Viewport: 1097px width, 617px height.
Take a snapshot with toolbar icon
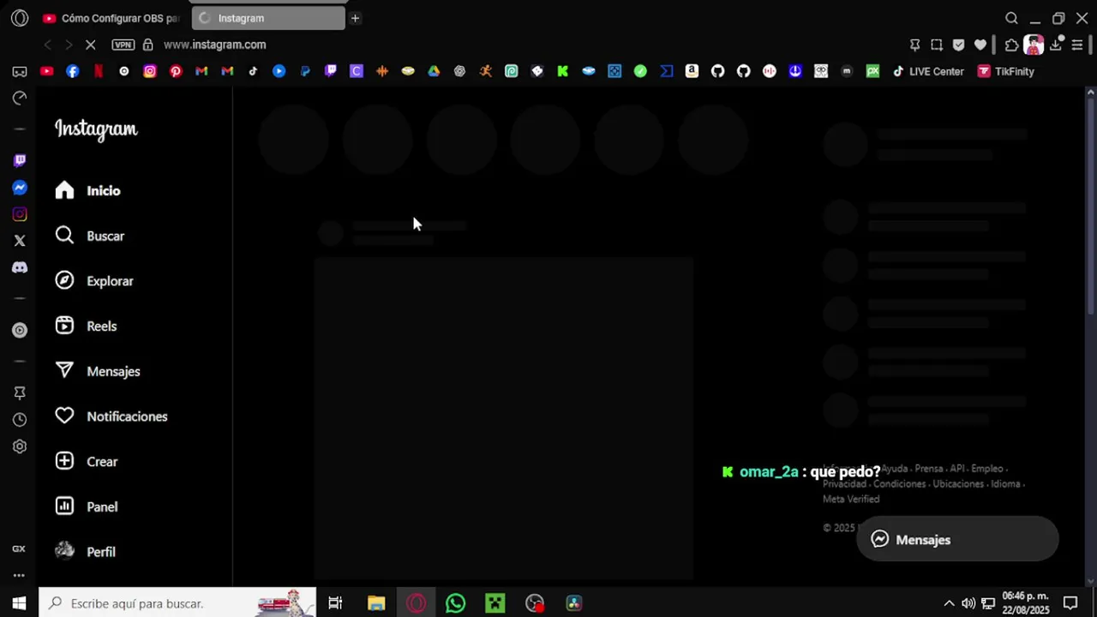click(x=937, y=45)
